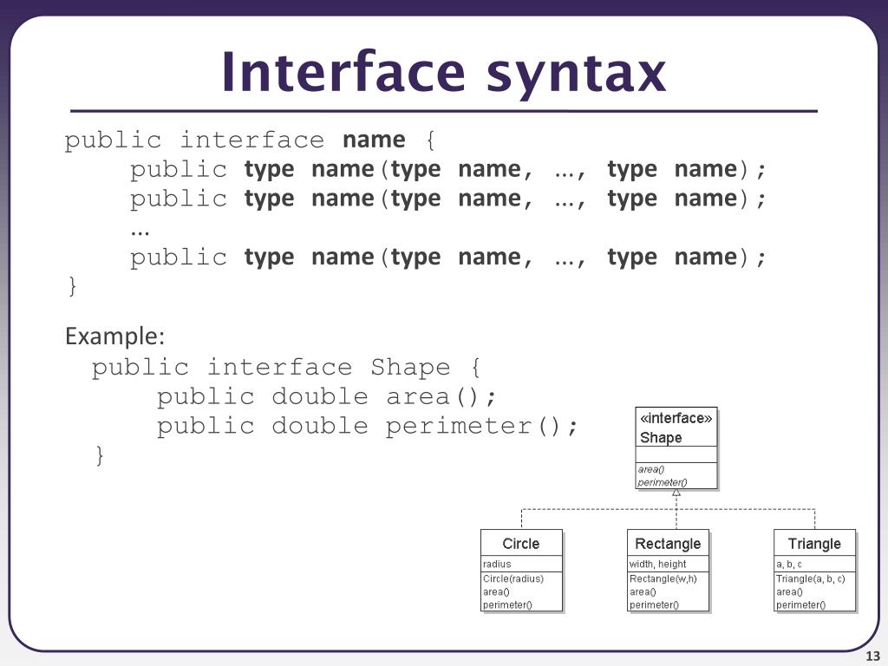The height and width of the screenshot is (666, 888).
Task: Select 'public interface Shape {' code line
Action: 286,367
